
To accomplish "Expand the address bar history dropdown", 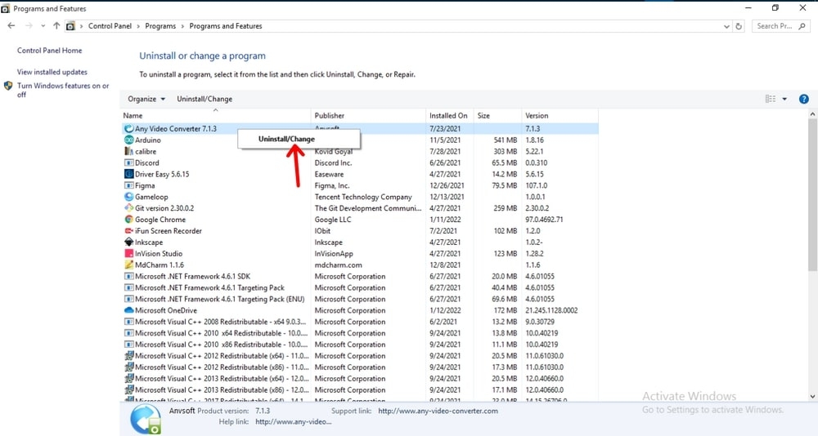I will (726, 26).
